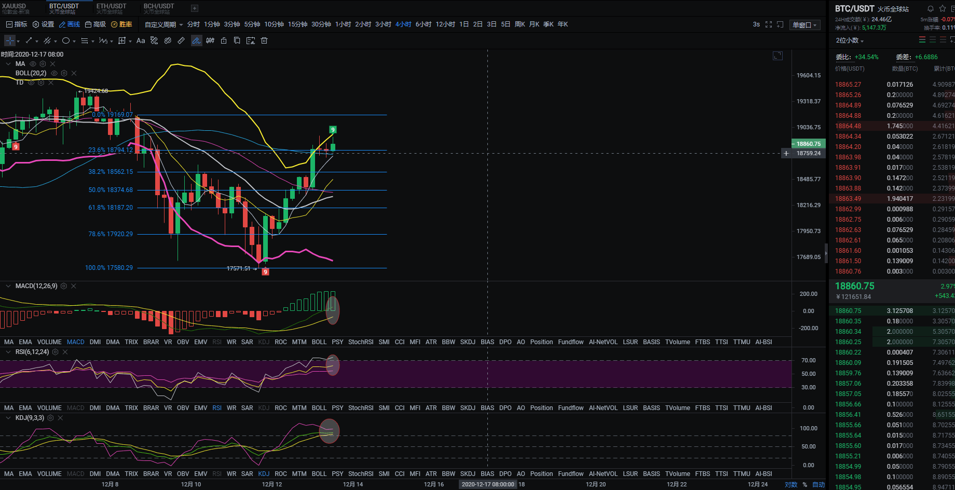
Task: Select the 1小时 timeframe
Action: point(343,24)
